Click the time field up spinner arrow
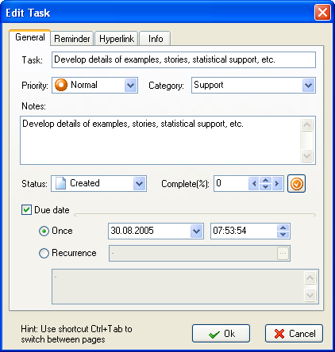The image size is (335, 352). point(283,228)
